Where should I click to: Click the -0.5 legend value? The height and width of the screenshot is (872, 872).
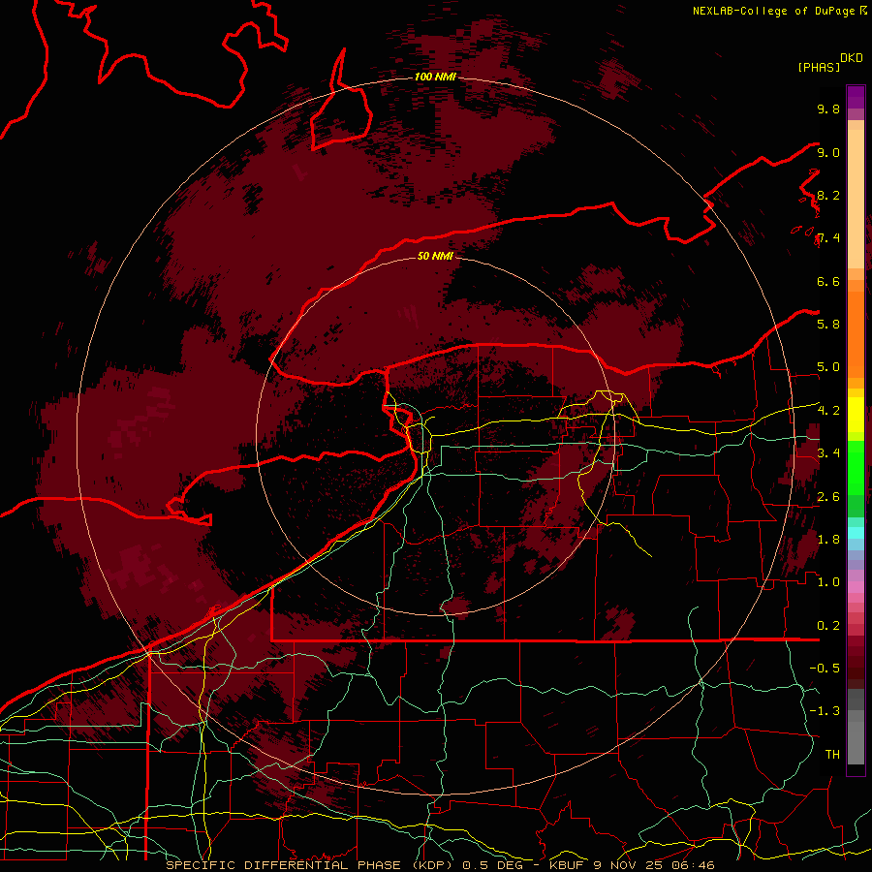point(825,668)
